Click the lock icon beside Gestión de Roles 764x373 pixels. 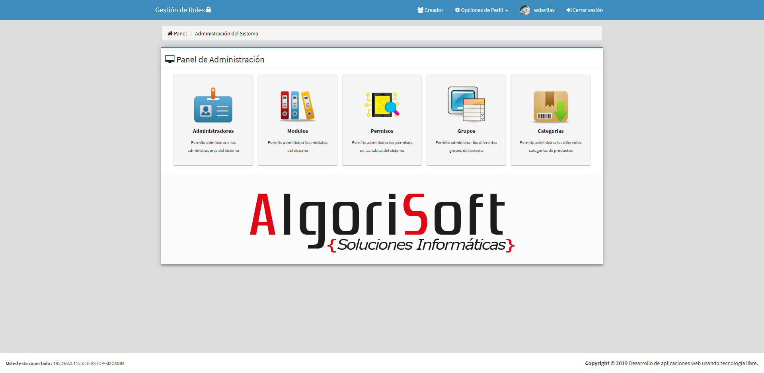pyautogui.click(x=209, y=10)
